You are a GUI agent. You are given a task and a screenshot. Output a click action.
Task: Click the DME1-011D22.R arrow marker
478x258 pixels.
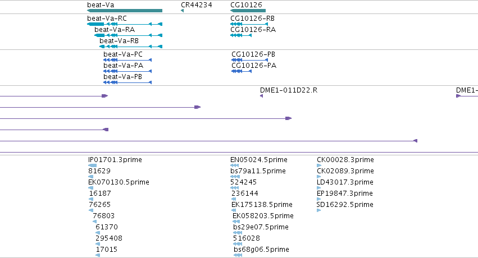[x=261, y=96]
